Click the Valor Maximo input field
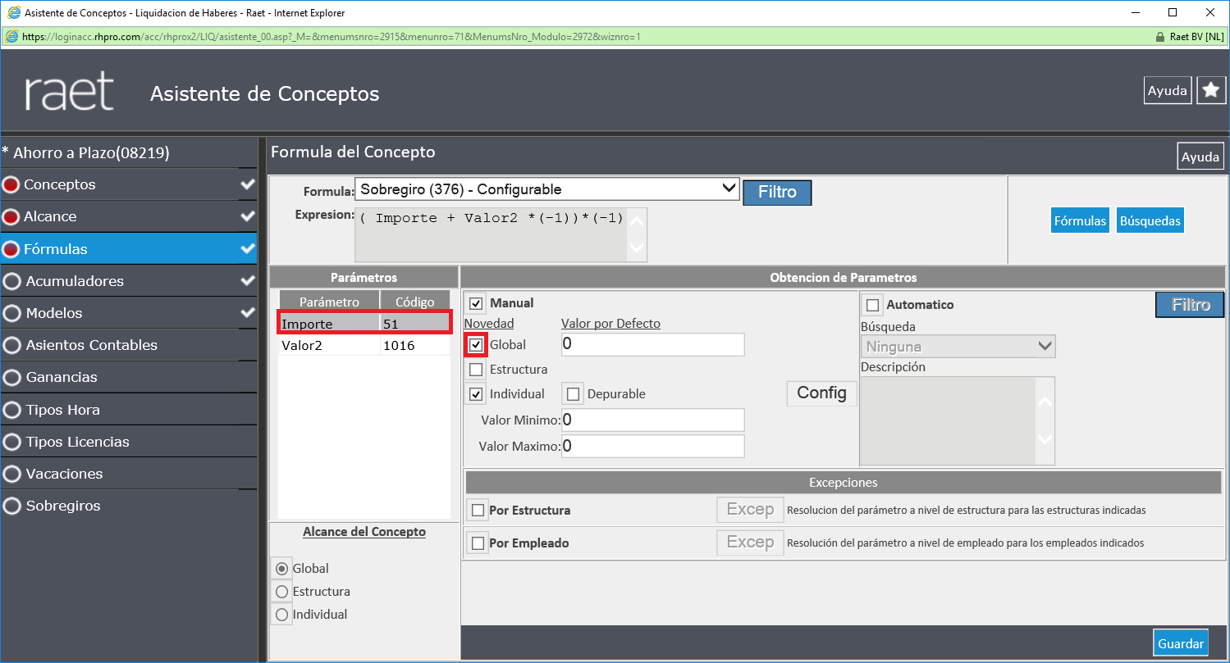Image resolution: width=1230 pixels, height=663 pixels. [x=652, y=446]
